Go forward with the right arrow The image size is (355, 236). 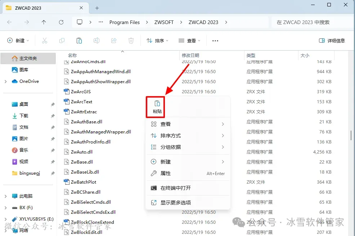tap(27, 22)
